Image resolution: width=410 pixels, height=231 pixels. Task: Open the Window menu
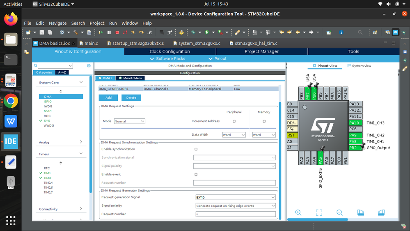point(129,23)
